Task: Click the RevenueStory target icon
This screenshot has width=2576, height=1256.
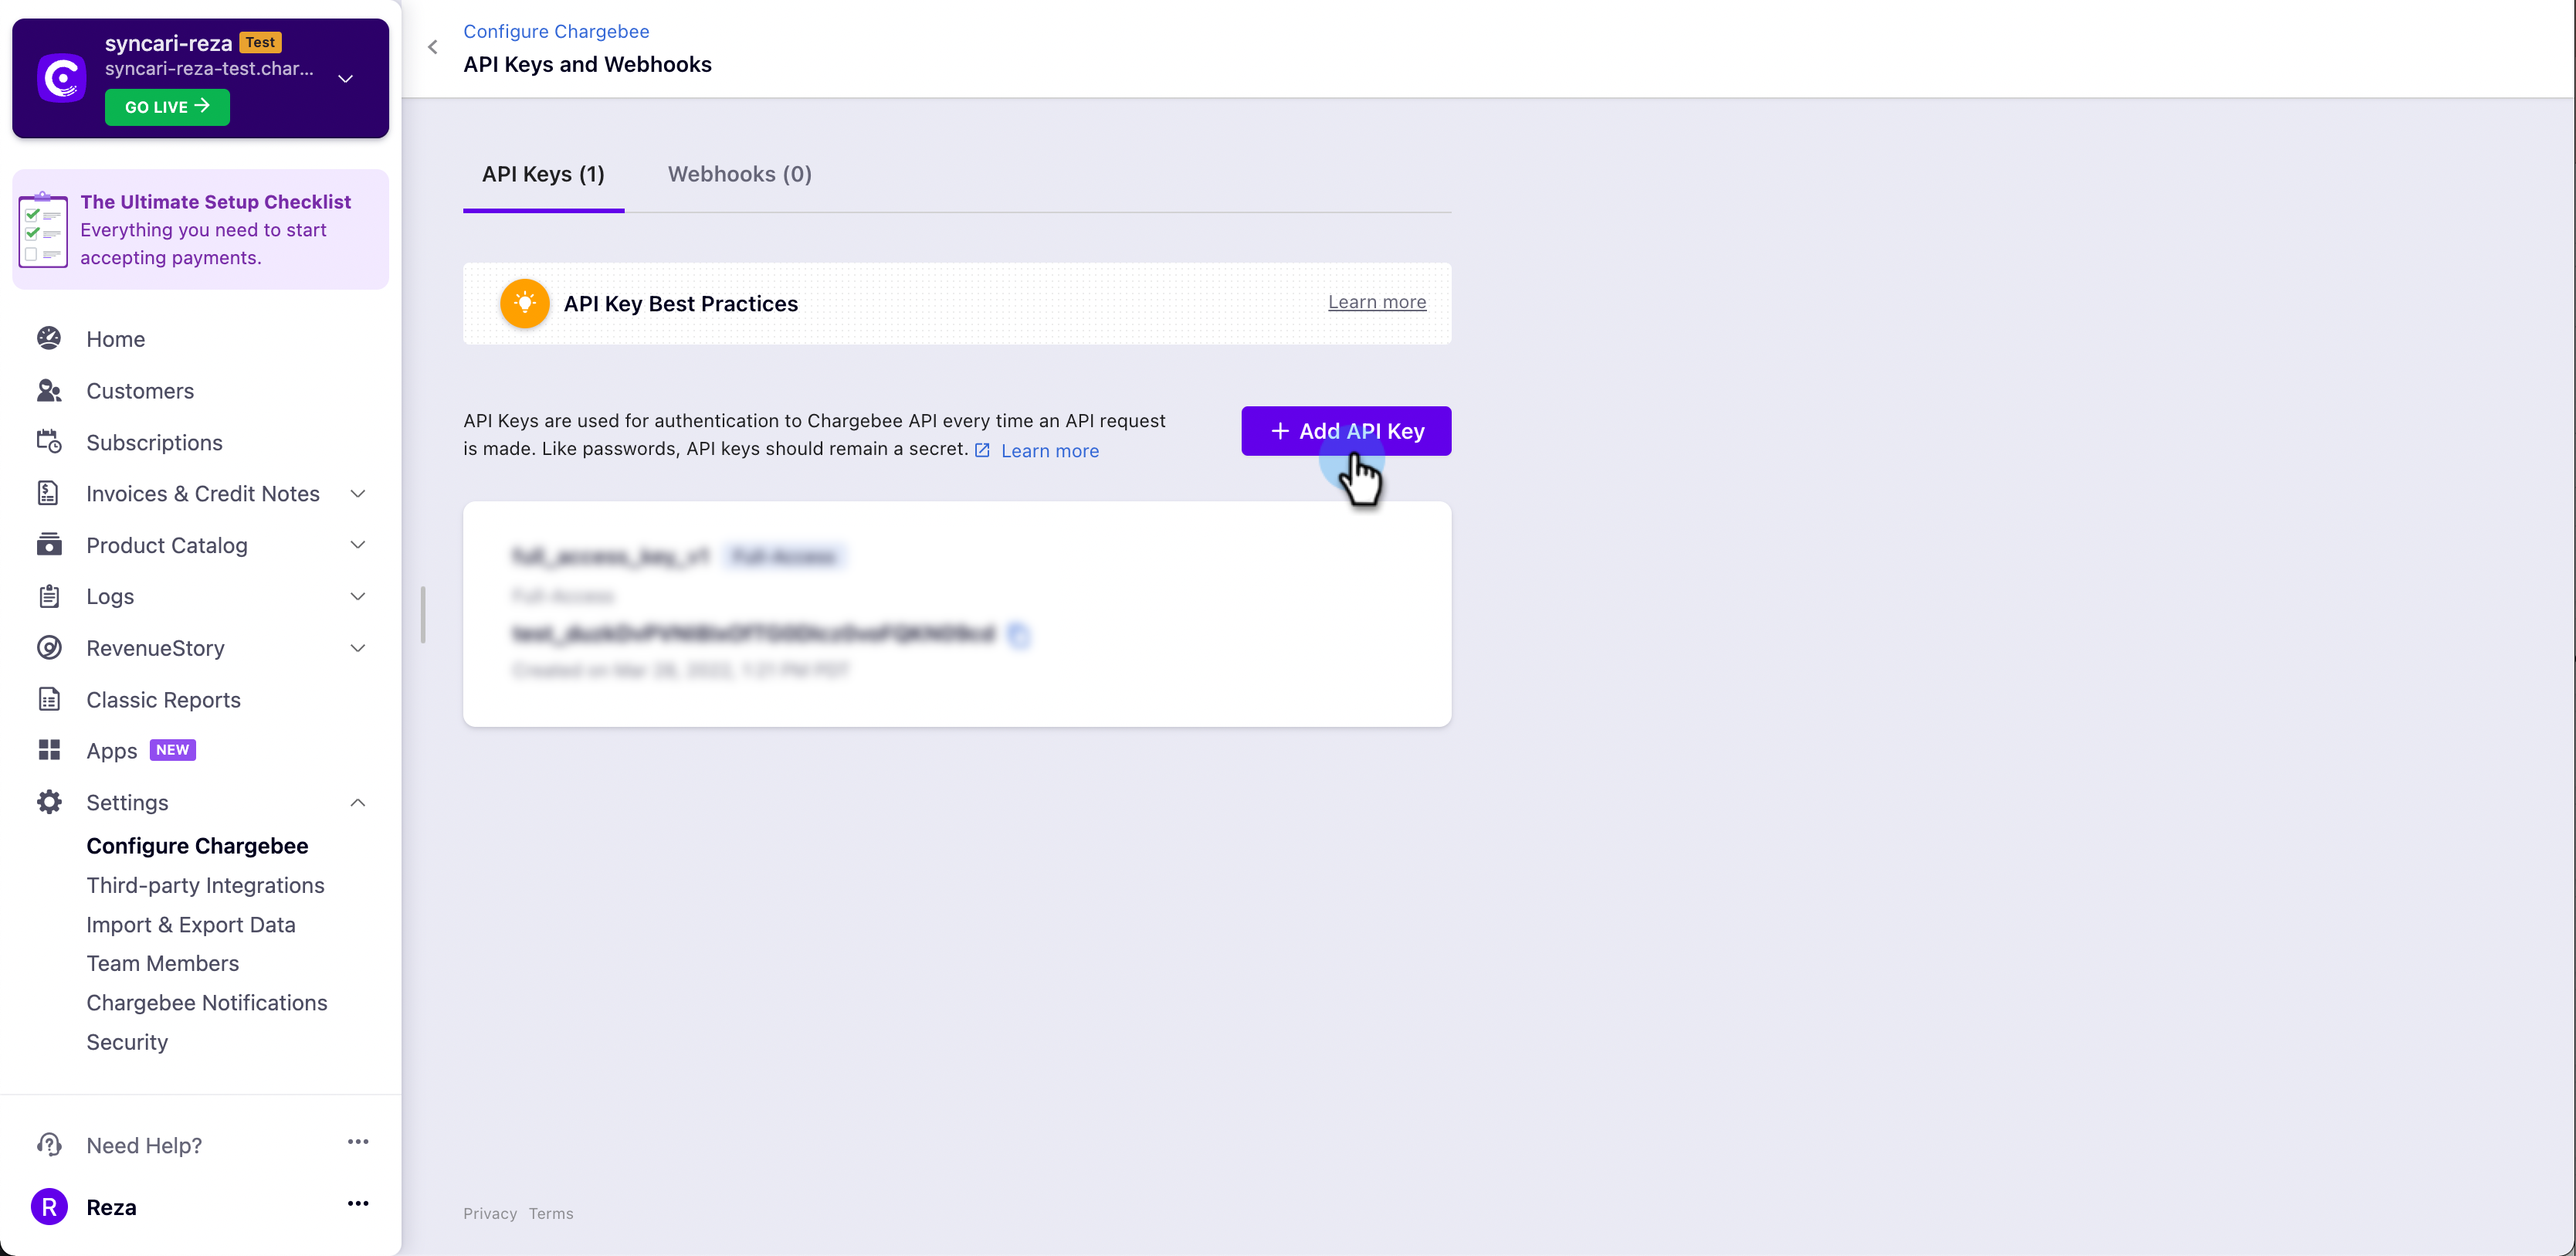Action: 49,648
